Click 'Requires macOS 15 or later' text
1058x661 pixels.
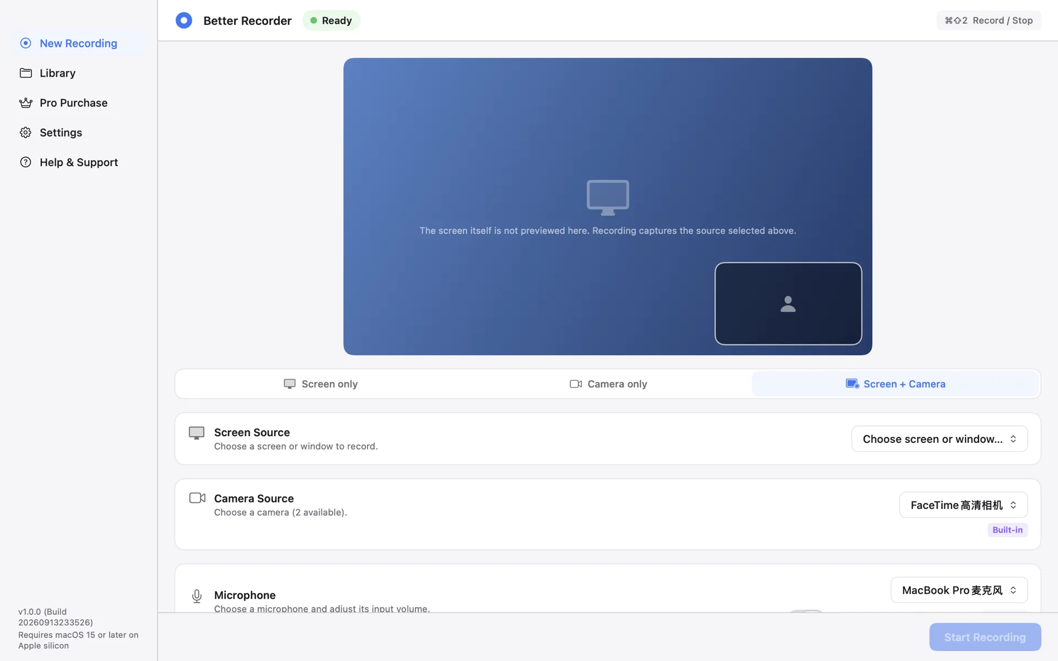click(x=78, y=640)
